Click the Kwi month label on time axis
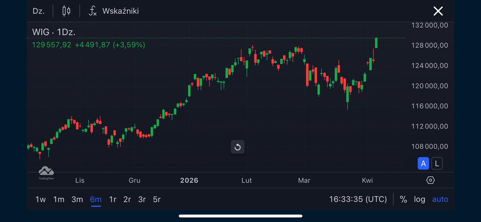Screen dimensions: 481x222 (x=367, y=180)
